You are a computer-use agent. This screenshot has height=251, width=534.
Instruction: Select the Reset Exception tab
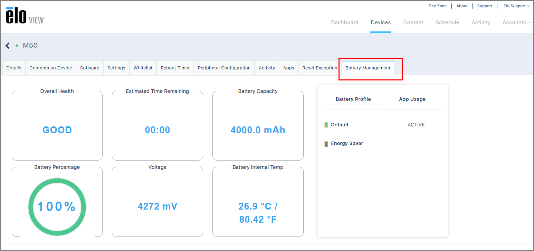(x=320, y=68)
